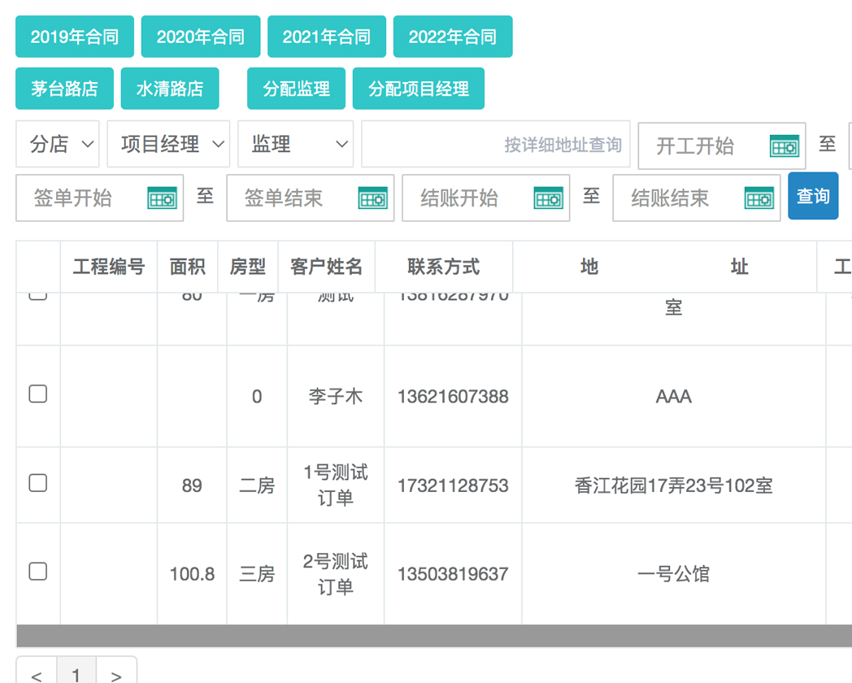Select the 2022年合同 tab
Image resolution: width=852 pixels, height=683 pixels.
coord(453,37)
